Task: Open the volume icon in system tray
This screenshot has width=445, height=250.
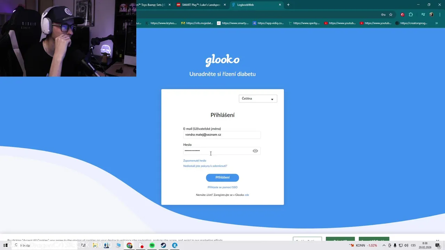Action: coord(406,245)
